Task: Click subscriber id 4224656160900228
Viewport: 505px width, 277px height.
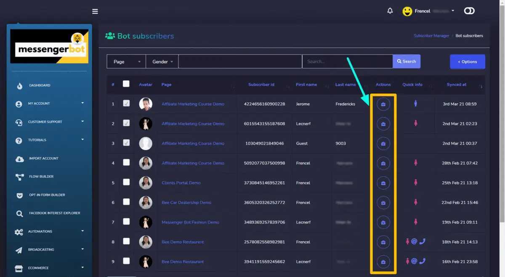Action: [265, 104]
